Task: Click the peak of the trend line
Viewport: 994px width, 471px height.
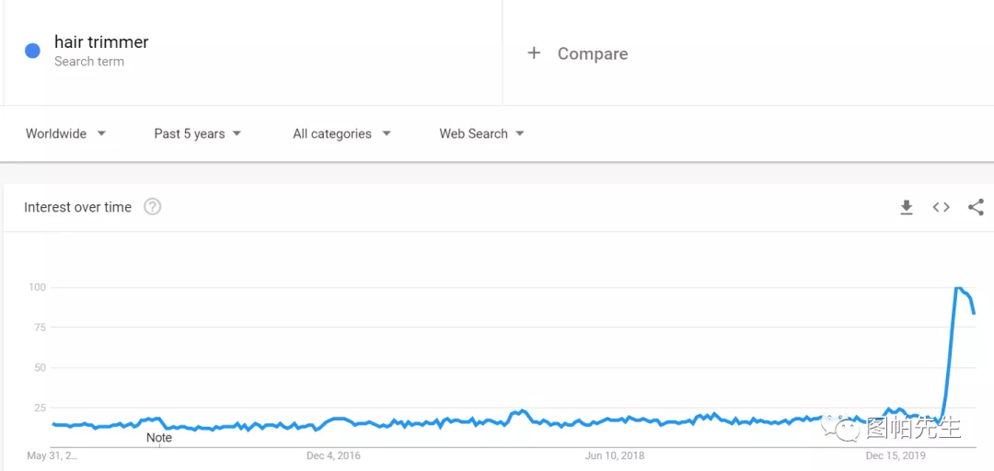Action: click(957, 288)
